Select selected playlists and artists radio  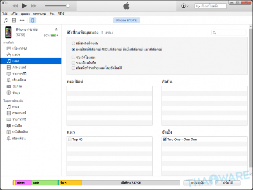pos(73,49)
